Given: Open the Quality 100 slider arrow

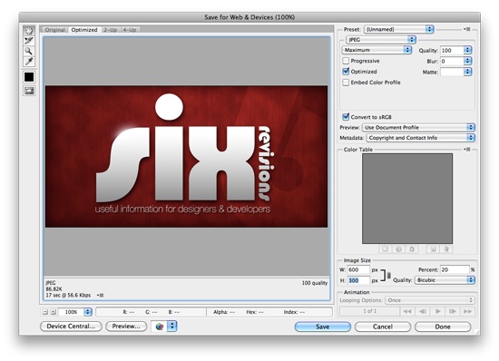Looking at the screenshot, I should [467, 50].
